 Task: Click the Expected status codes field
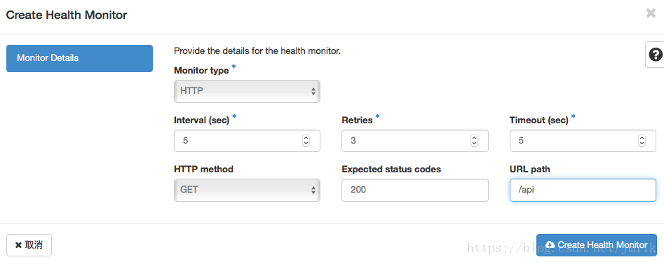415,190
